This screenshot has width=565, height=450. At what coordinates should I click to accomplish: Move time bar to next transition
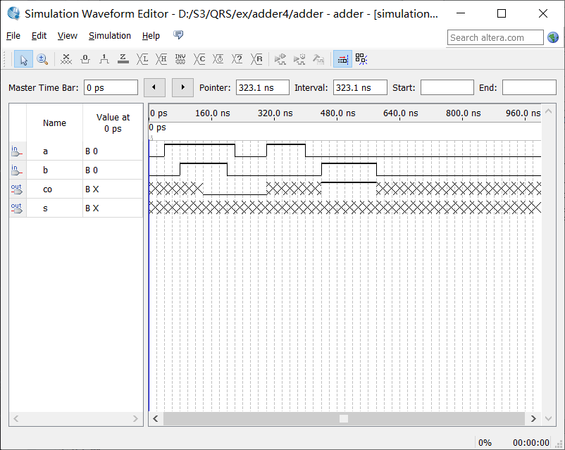pos(182,87)
